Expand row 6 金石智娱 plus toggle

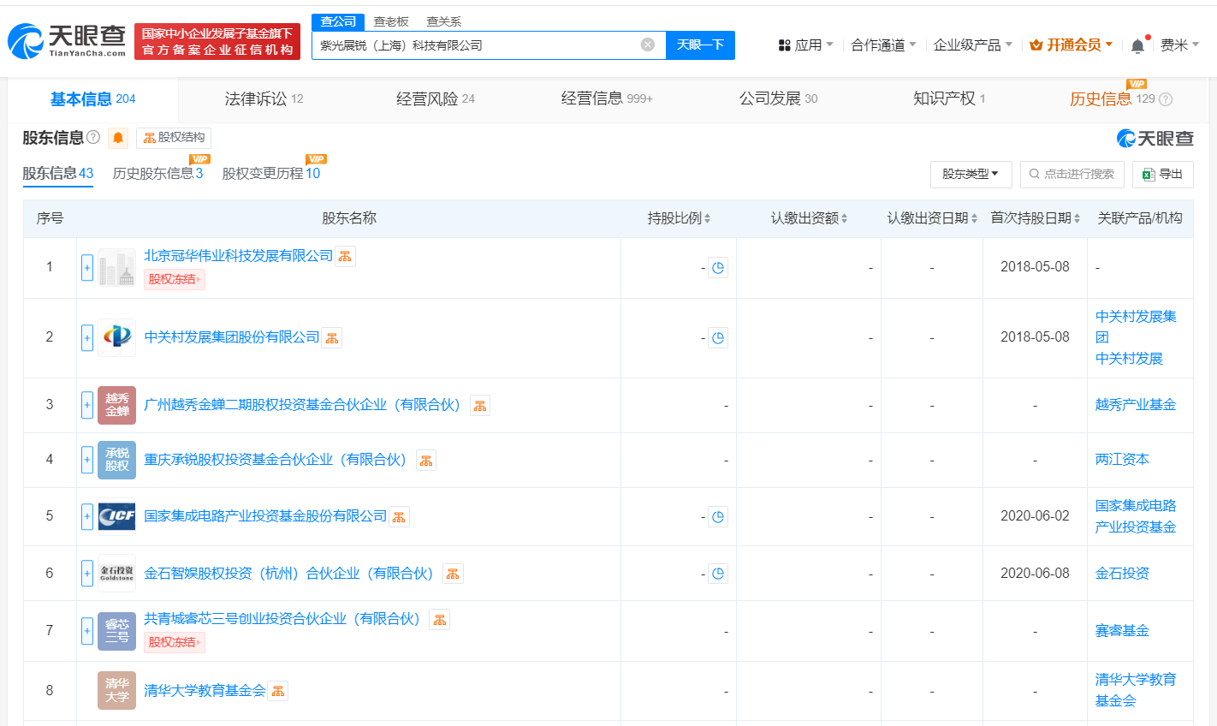(x=87, y=574)
